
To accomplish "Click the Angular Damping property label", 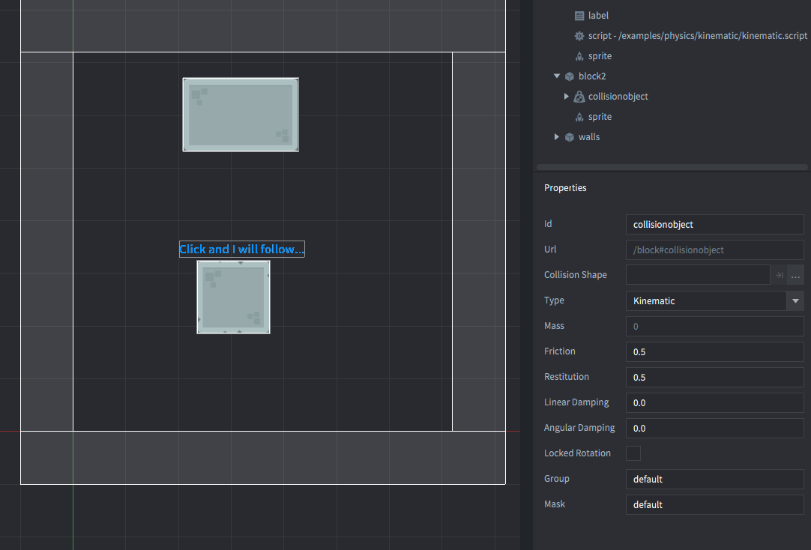I will pyautogui.click(x=579, y=428).
